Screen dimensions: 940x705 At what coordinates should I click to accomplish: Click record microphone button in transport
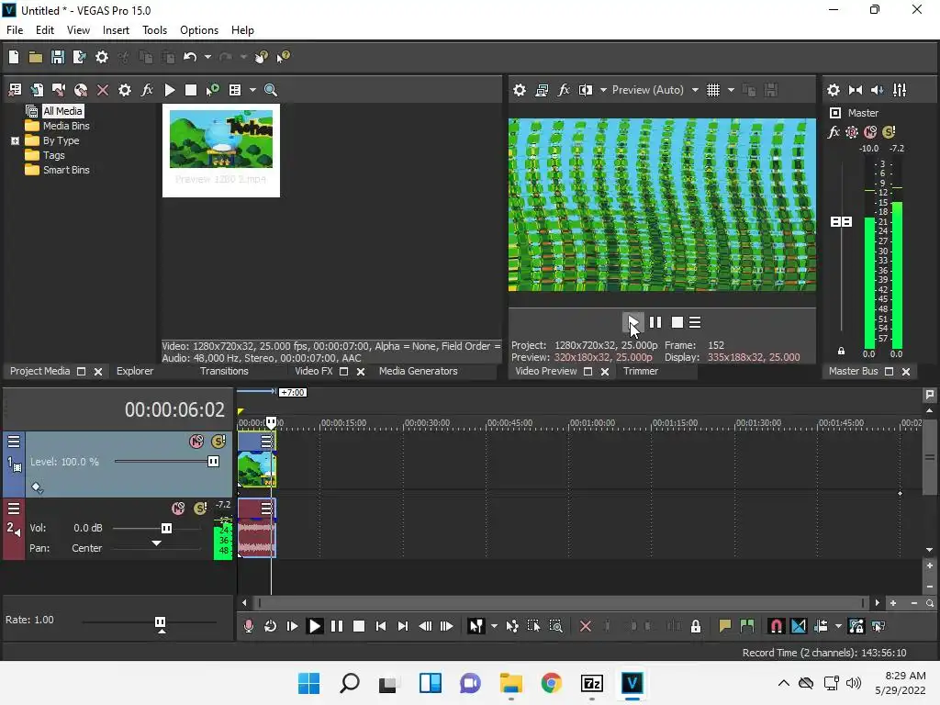tap(248, 626)
